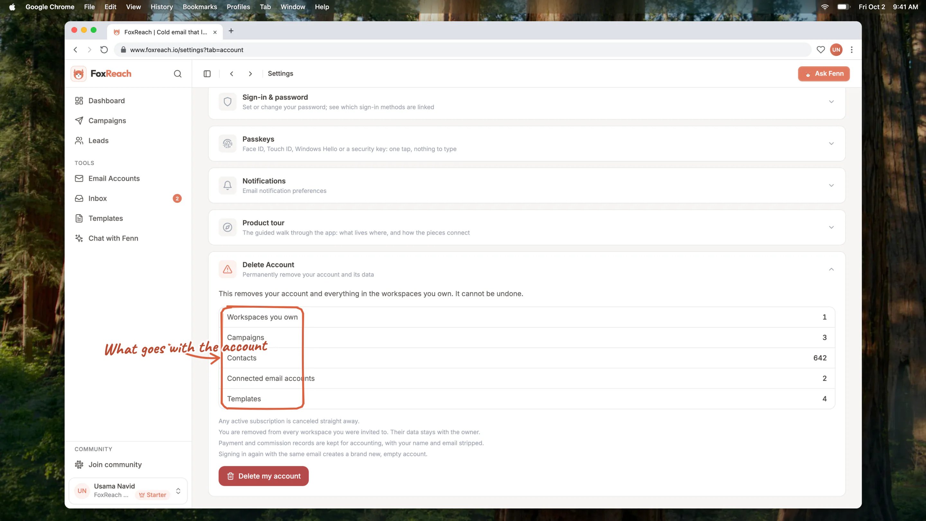Open the History menu in menu bar

[x=162, y=7]
